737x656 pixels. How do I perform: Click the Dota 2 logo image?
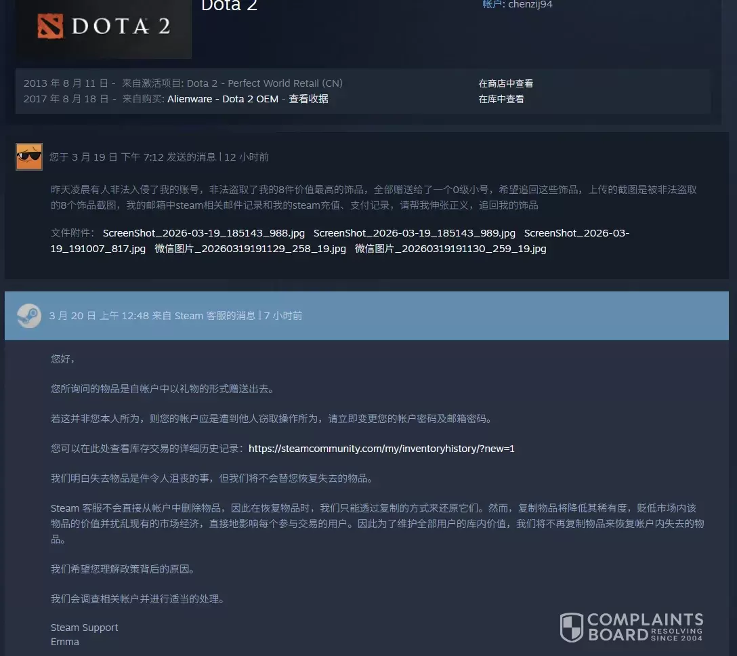104,27
